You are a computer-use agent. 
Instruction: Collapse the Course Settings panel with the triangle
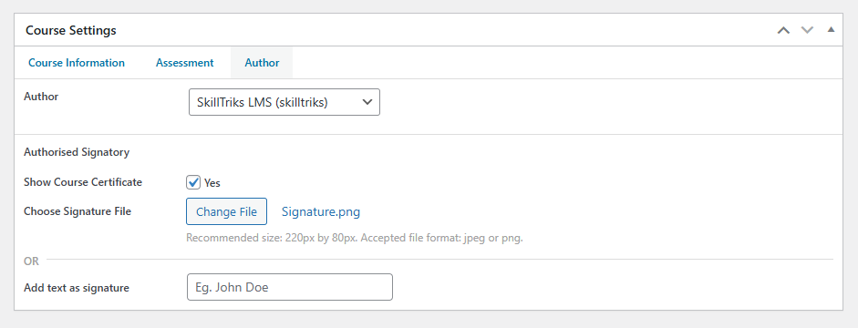[x=831, y=29]
